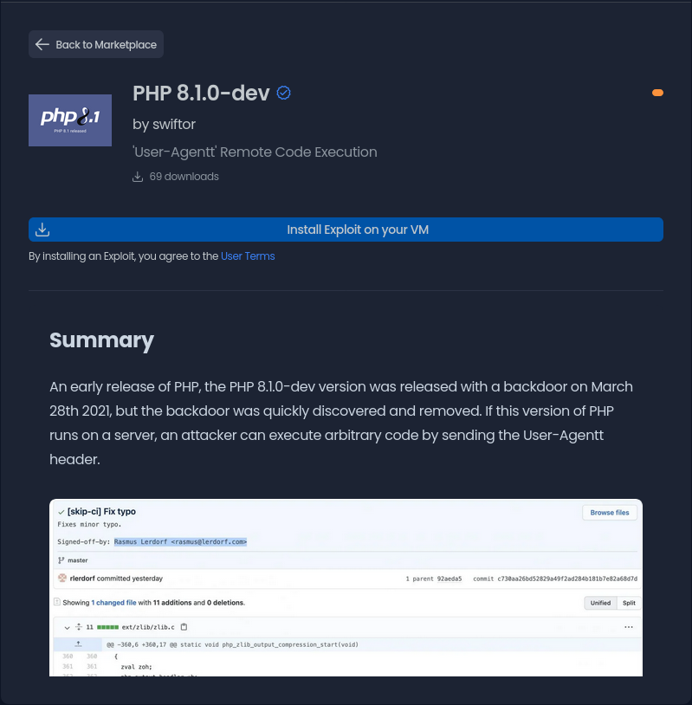Click the rlerdorf committer name
This screenshot has height=705, width=692.
(x=82, y=579)
